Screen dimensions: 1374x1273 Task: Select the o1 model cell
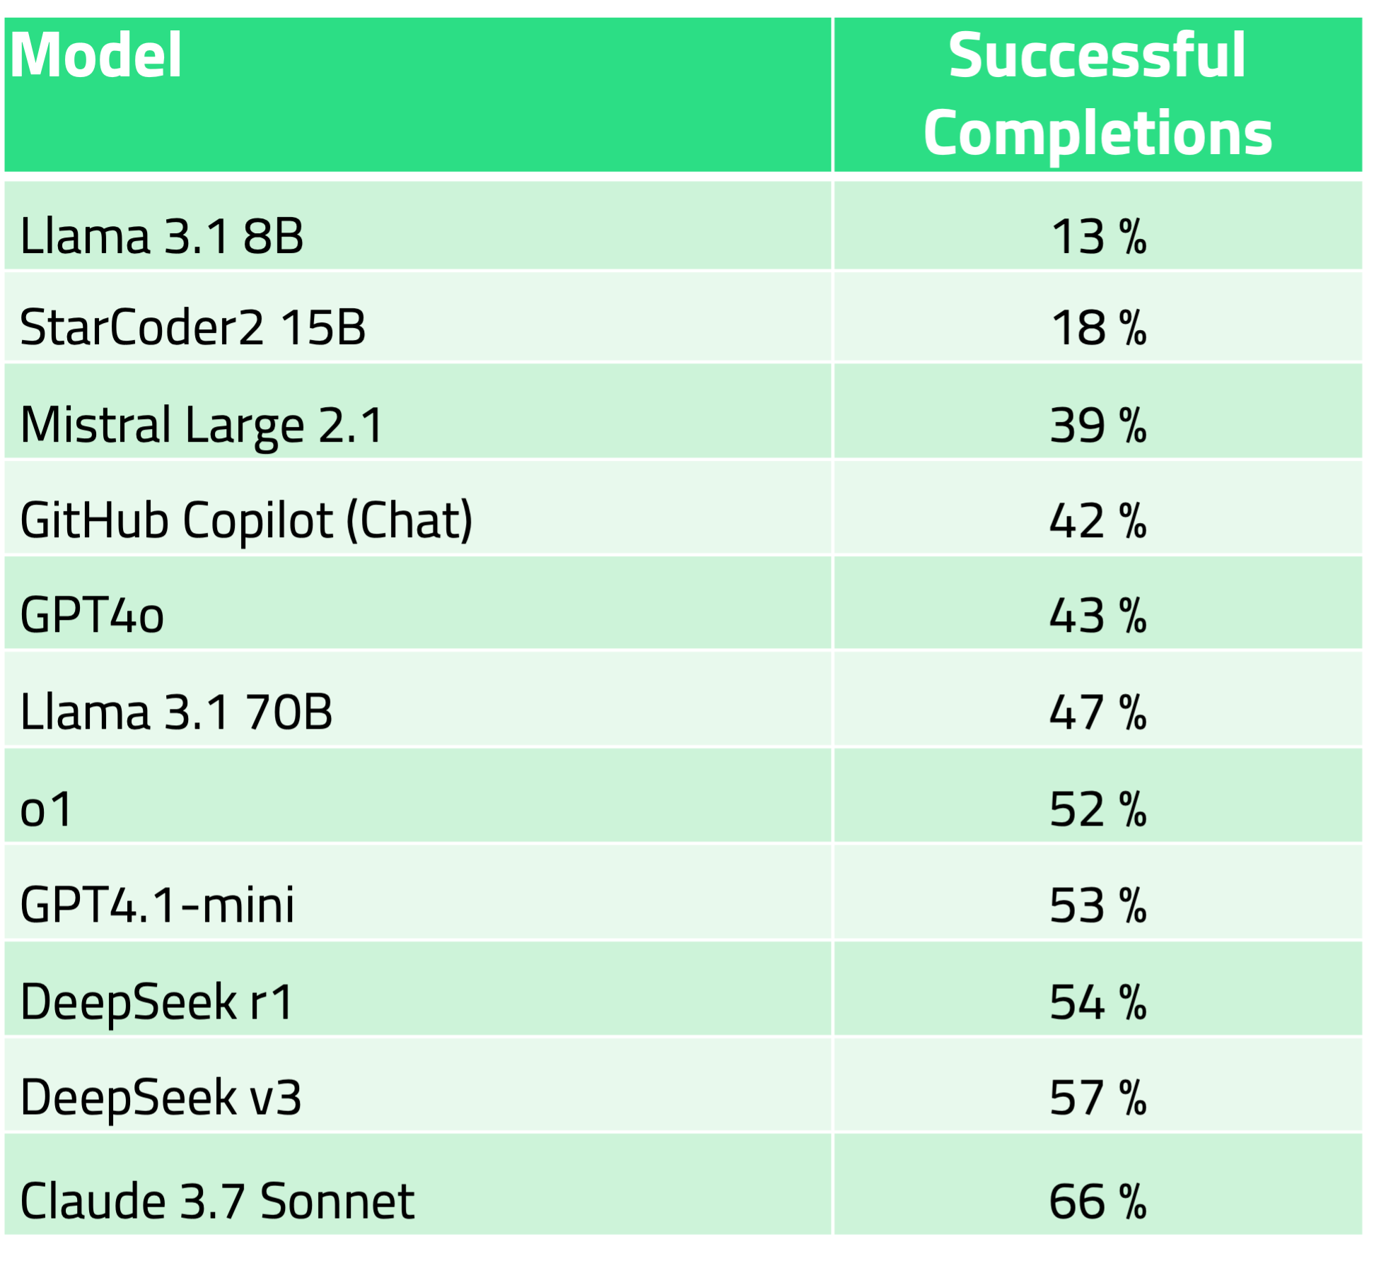click(46, 809)
